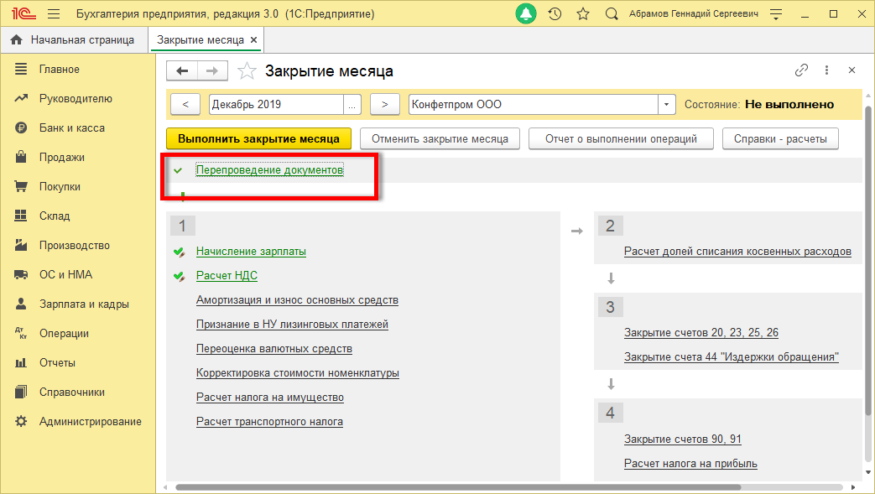Click the Отчеты chart icon
The width and height of the screenshot is (875, 494).
pyautogui.click(x=21, y=363)
